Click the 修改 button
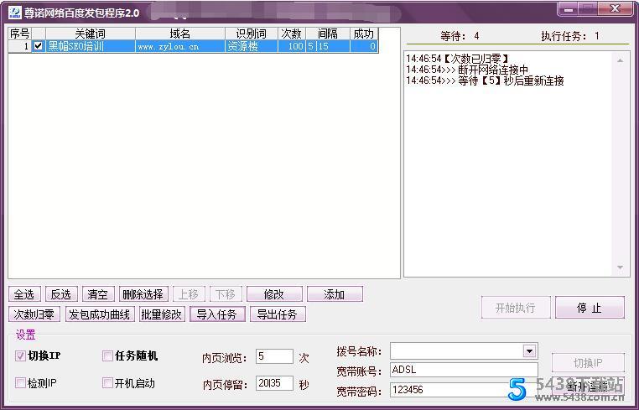 [x=274, y=294]
